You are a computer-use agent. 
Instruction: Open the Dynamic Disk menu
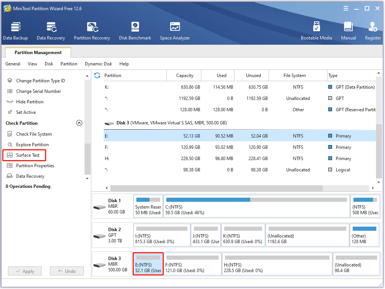[x=98, y=64]
